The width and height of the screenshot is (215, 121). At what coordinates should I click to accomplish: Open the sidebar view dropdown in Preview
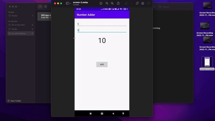pyautogui.click(x=69, y=3)
